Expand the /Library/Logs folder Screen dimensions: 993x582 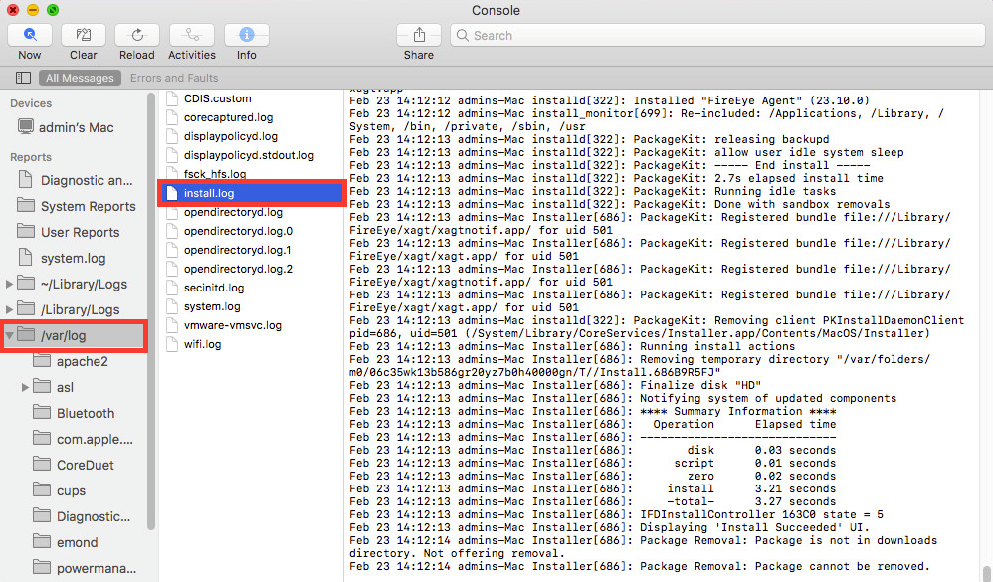coord(9,310)
